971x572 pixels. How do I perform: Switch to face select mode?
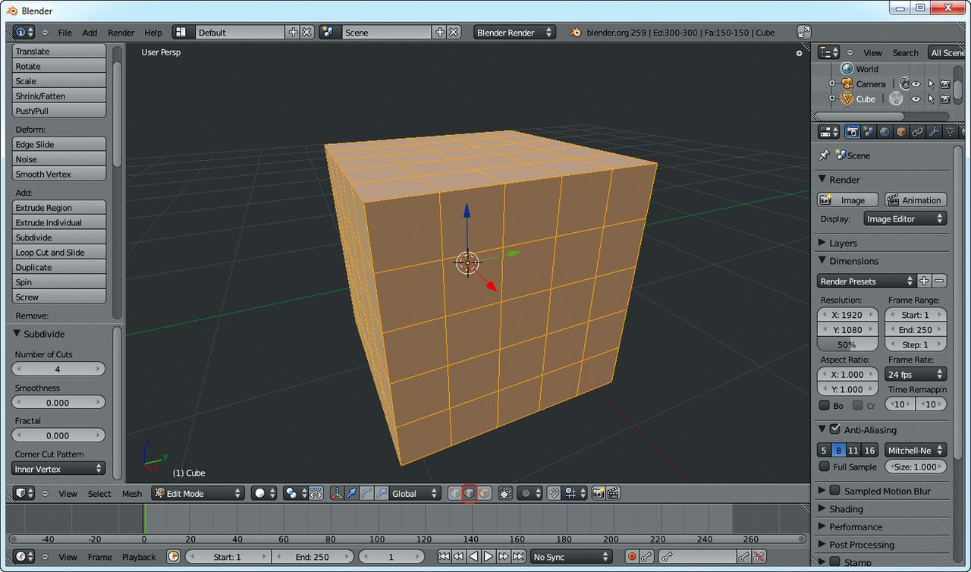pos(484,493)
